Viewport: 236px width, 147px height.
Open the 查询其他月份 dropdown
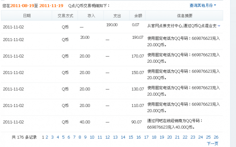click(x=203, y=5)
